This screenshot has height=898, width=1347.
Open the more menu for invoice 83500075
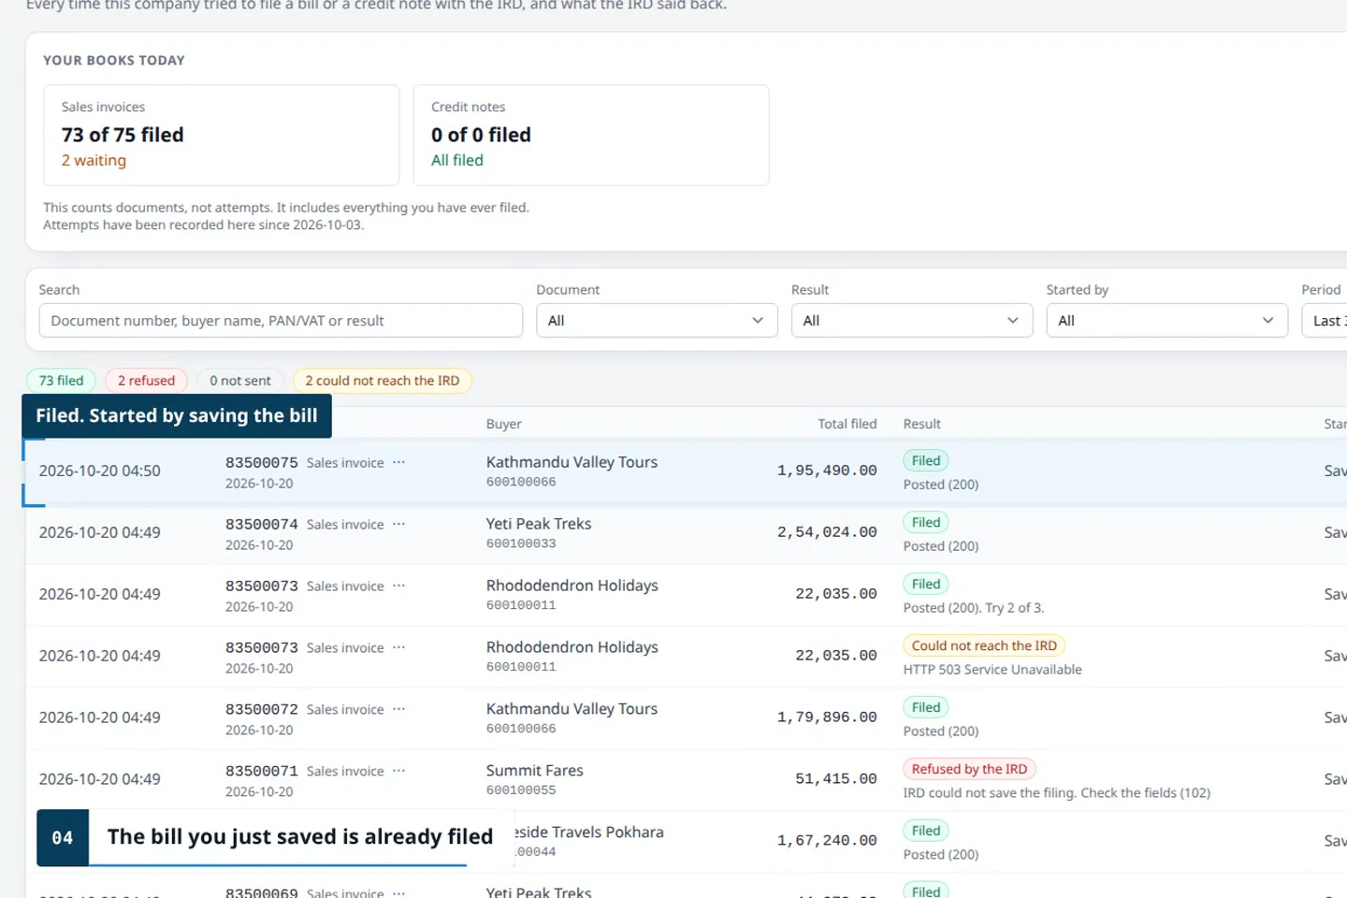(x=399, y=462)
